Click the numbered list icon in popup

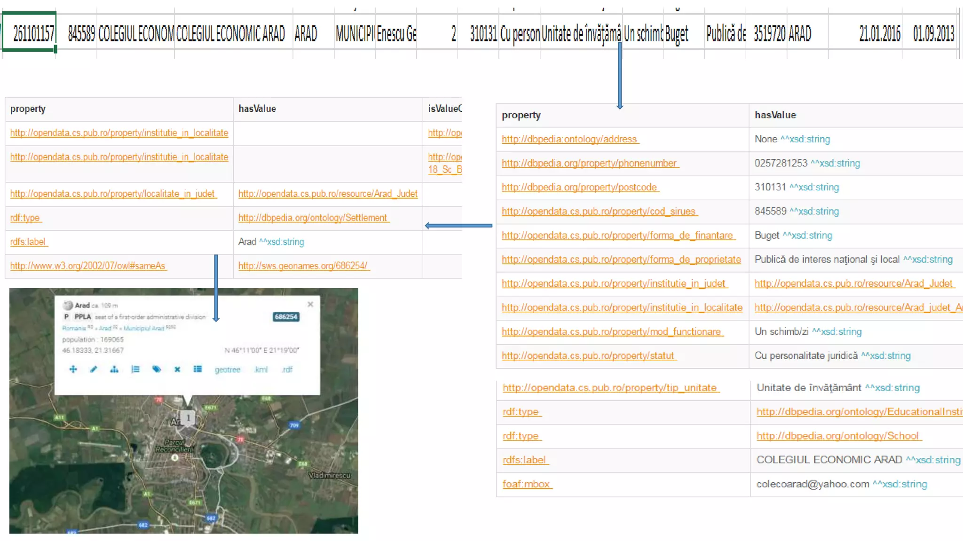pos(135,369)
